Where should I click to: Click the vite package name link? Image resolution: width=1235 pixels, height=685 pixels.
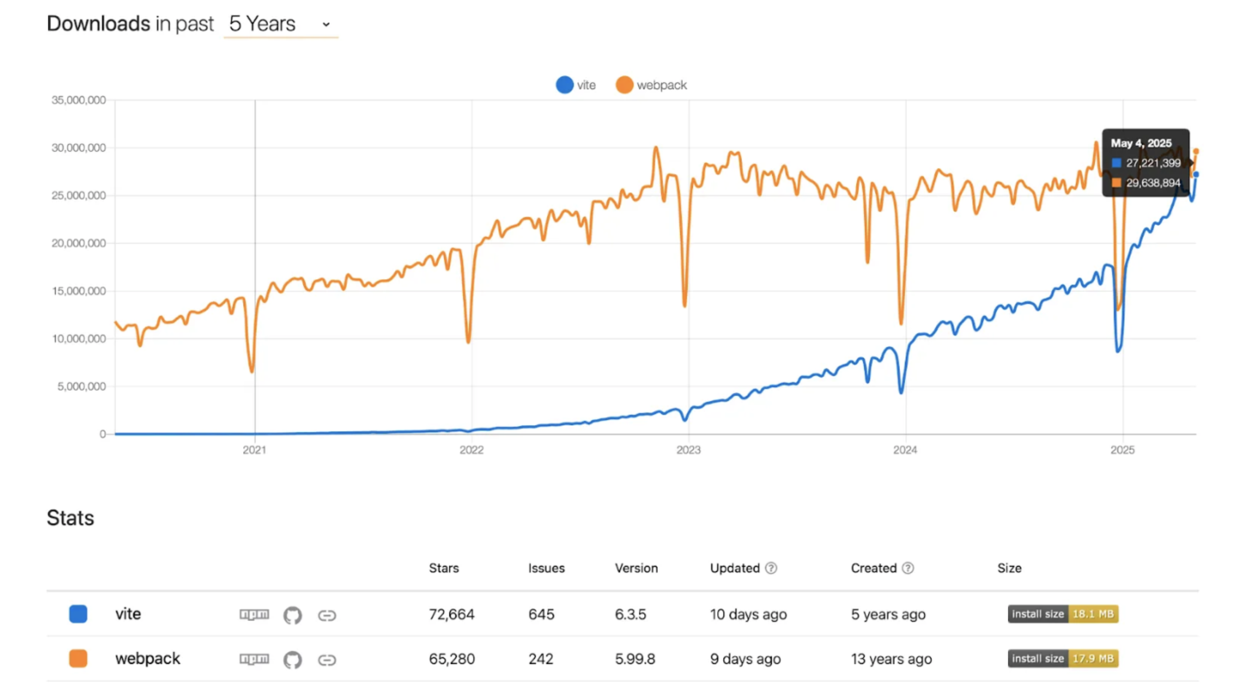(128, 614)
